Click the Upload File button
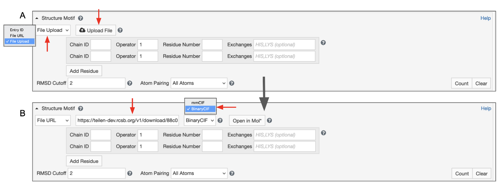This screenshot has width=504, height=193. [x=96, y=31]
